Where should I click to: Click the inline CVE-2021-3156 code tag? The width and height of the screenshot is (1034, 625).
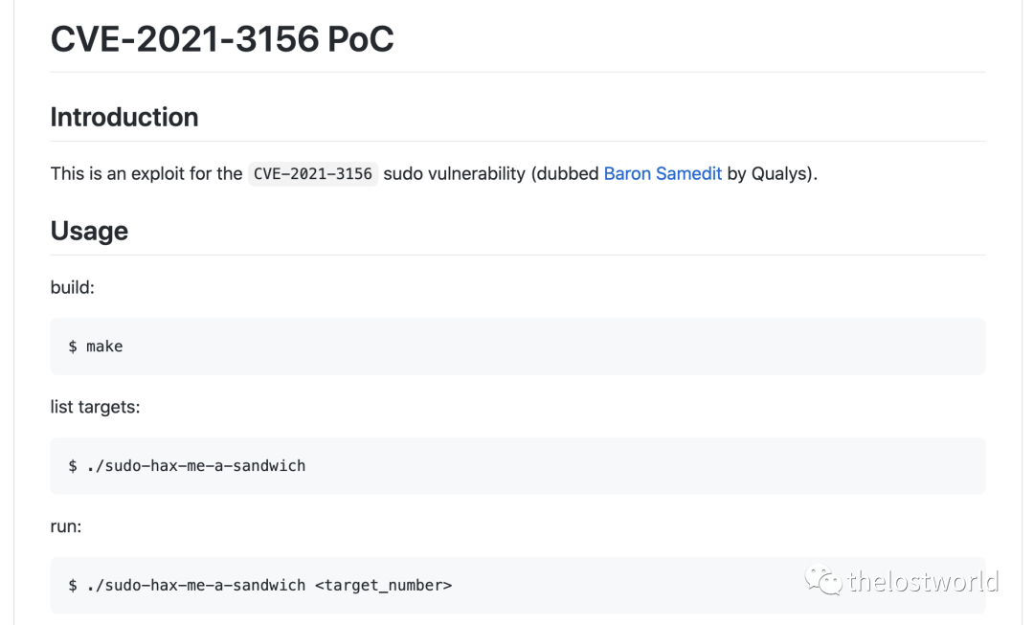click(x=313, y=174)
